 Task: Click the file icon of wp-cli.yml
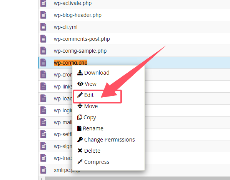tap(43, 27)
